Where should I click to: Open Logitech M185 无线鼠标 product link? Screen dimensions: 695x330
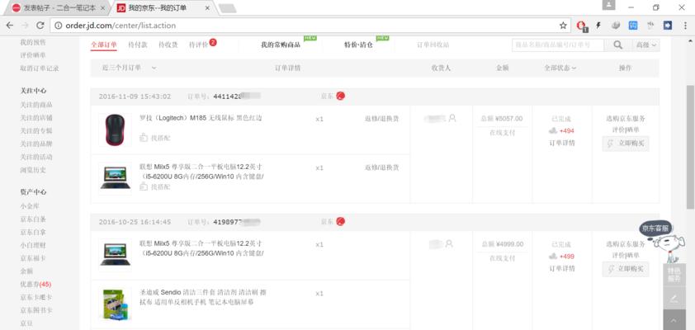(201, 118)
